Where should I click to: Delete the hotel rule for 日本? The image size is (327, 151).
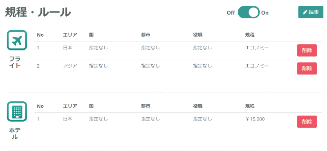coord(307,122)
